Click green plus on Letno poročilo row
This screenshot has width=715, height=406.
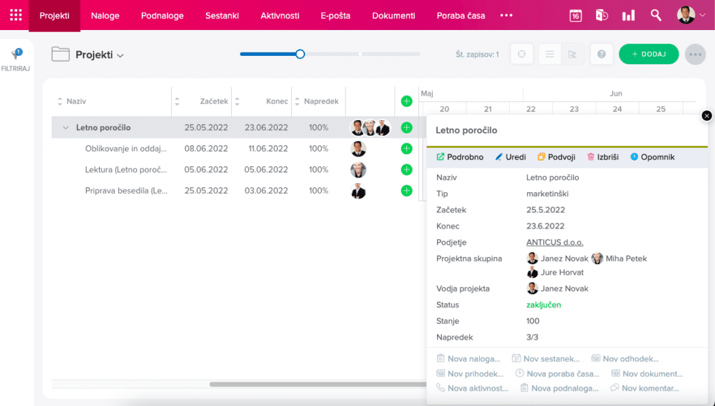pos(406,128)
